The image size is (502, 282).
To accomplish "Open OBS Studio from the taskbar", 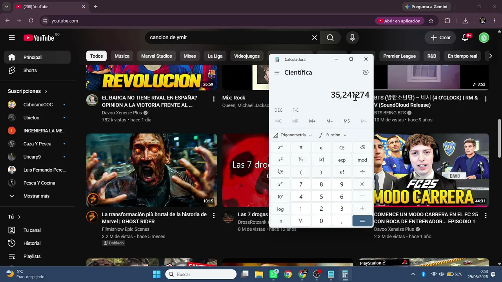I will [316, 274].
